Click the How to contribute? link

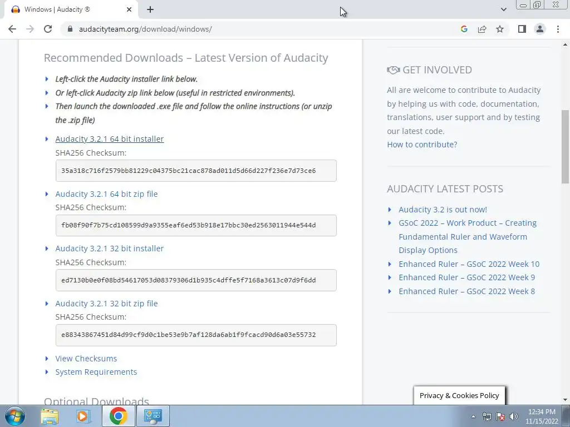tap(422, 145)
